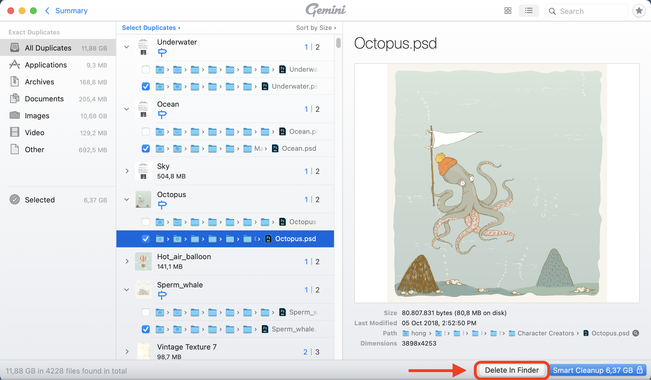Switch to grid view icon
This screenshot has height=380, width=651.
508,11
